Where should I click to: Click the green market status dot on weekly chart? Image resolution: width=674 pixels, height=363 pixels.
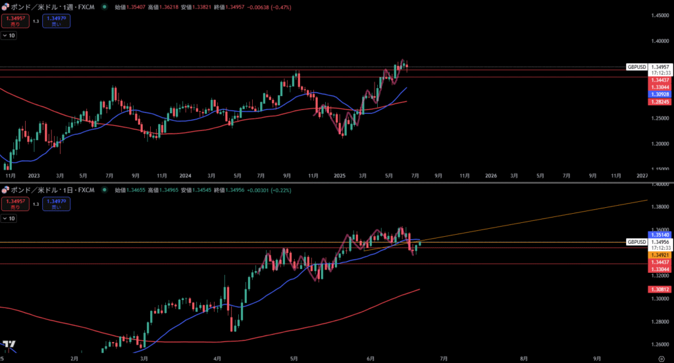click(x=105, y=7)
